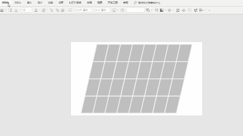Click the arrange layers order icon
Image resolution: width=243 pixels, height=136 pixels.
click(x=51, y=10)
